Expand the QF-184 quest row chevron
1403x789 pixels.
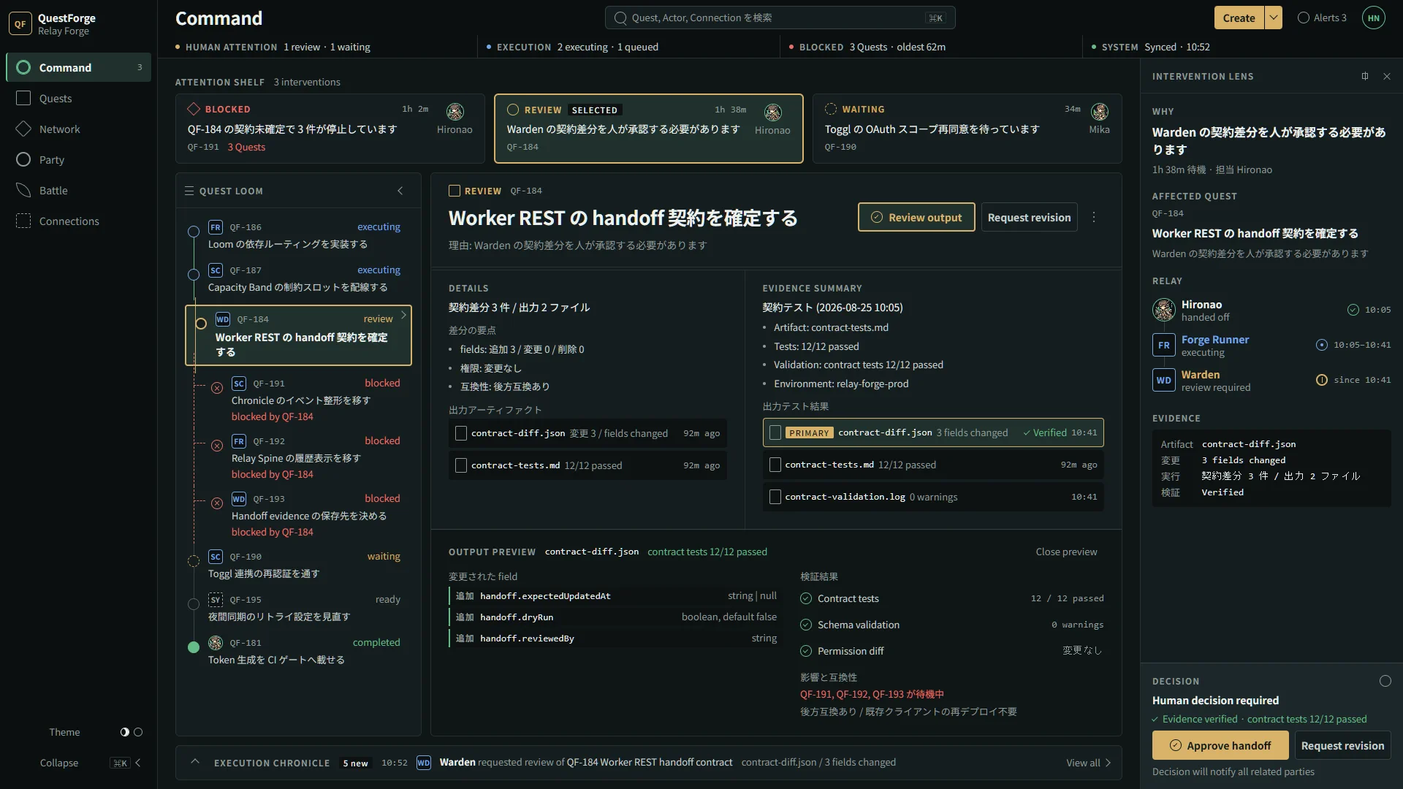(403, 316)
